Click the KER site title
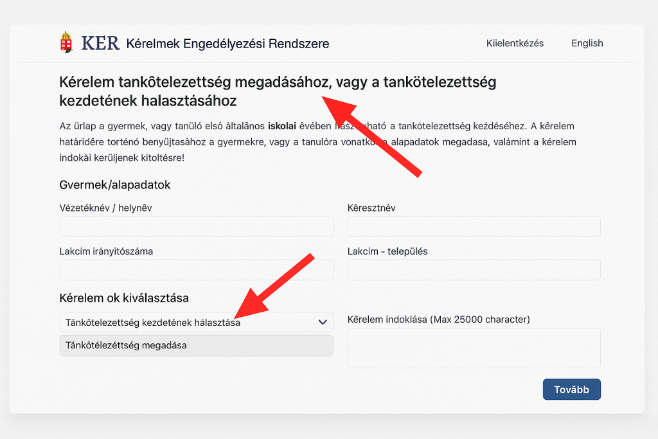 100,43
